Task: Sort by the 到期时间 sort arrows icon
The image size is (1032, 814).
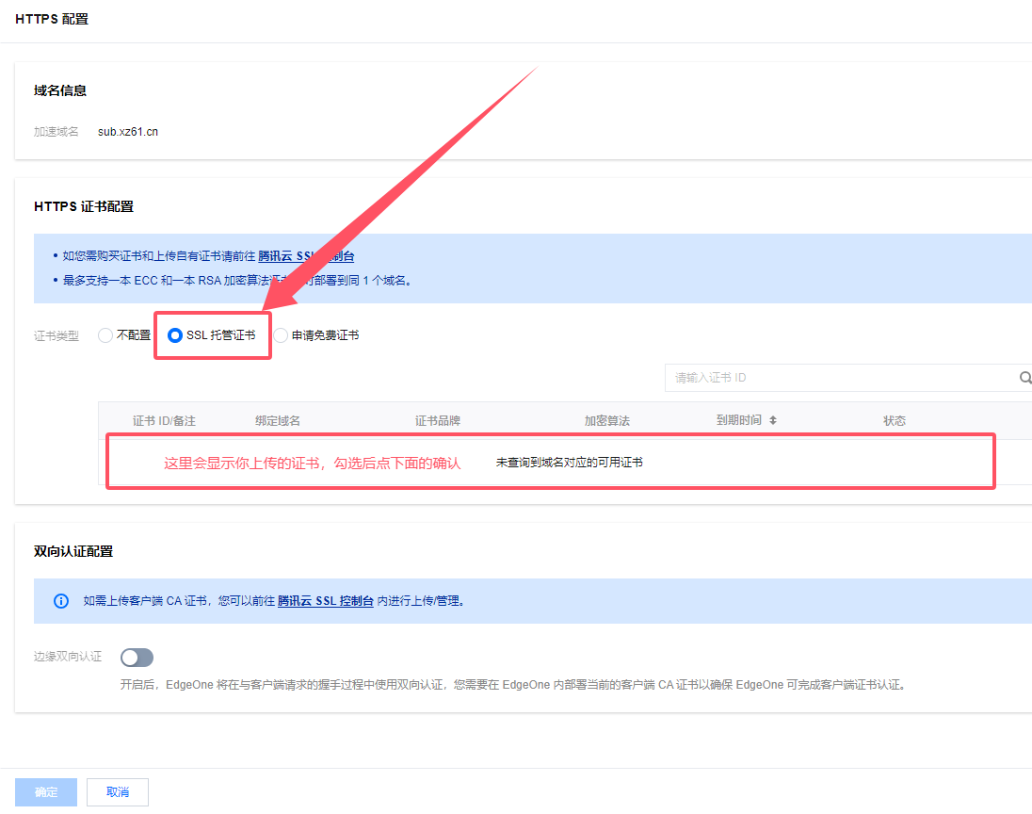Action: [x=773, y=420]
